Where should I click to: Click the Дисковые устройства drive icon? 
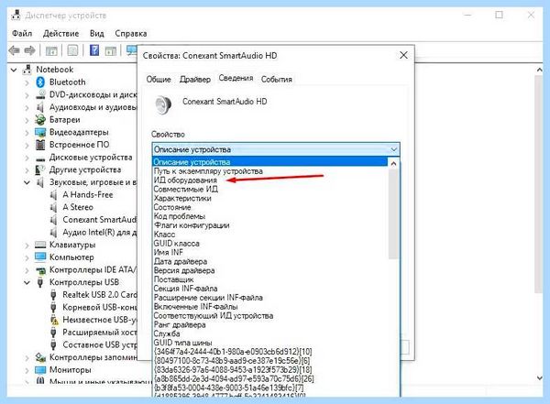(40, 158)
